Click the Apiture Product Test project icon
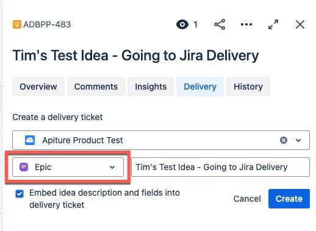The image size is (316, 231). tap(30, 140)
